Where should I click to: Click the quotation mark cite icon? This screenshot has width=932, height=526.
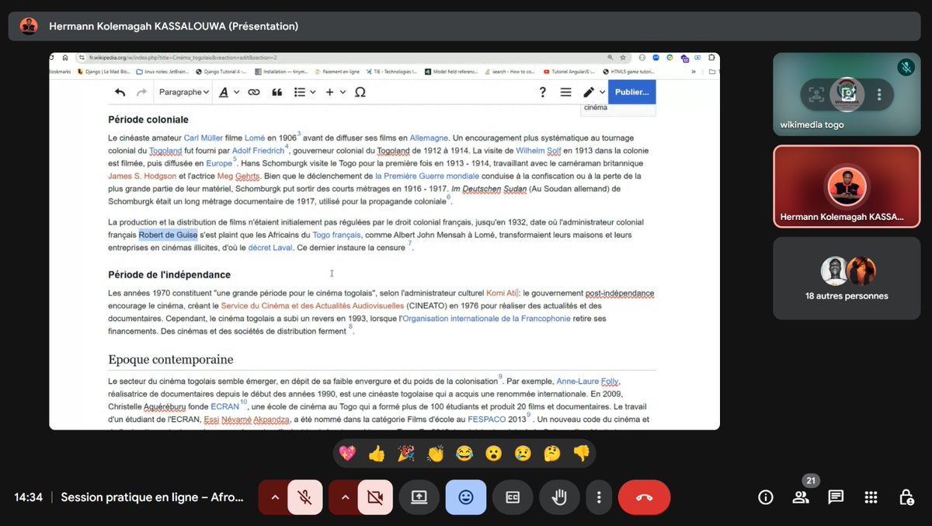point(276,92)
